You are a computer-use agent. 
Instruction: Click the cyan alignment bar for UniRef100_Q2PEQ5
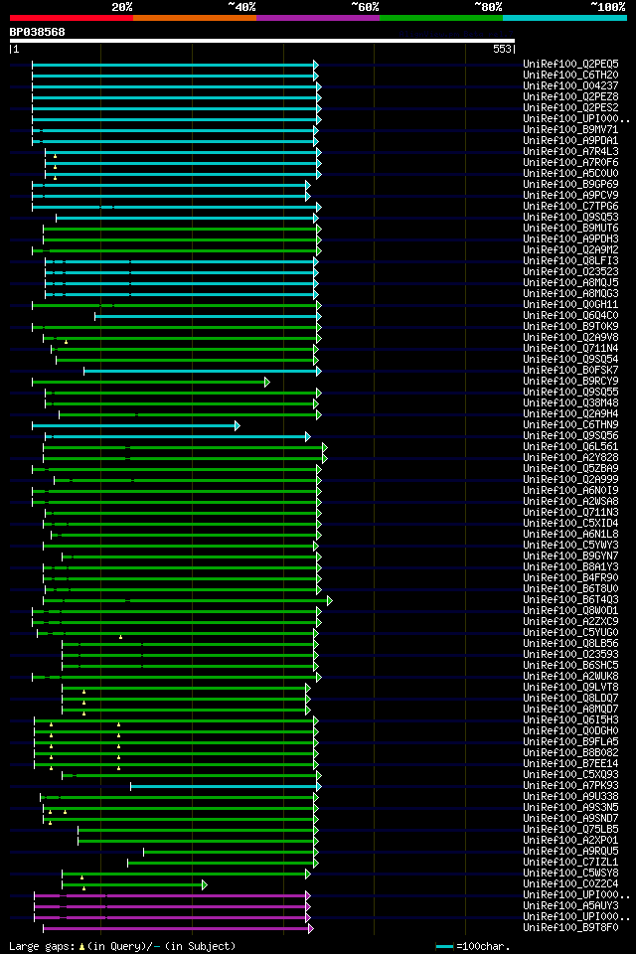[174, 65]
